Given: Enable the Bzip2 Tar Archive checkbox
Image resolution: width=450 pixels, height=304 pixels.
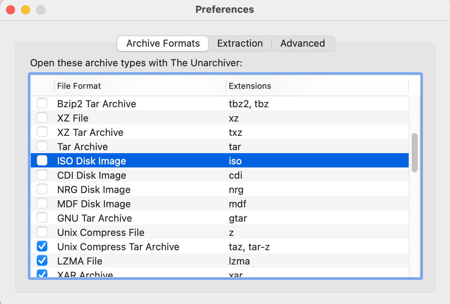Looking at the screenshot, I should click(x=42, y=103).
